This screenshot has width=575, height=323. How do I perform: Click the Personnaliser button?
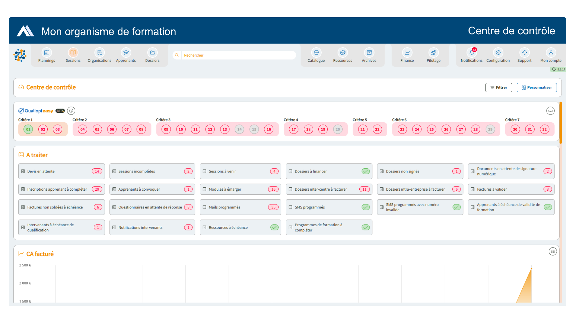click(x=537, y=87)
